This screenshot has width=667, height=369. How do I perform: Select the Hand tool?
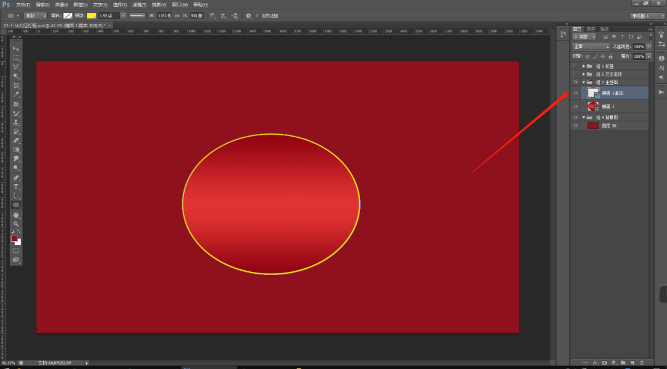pyautogui.click(x=16, y=214)
